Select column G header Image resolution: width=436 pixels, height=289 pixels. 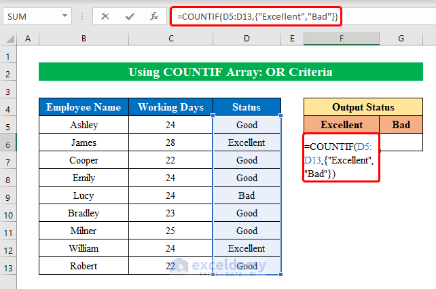401,39
